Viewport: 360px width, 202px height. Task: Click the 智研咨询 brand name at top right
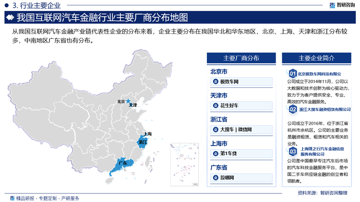click(346, 5)
